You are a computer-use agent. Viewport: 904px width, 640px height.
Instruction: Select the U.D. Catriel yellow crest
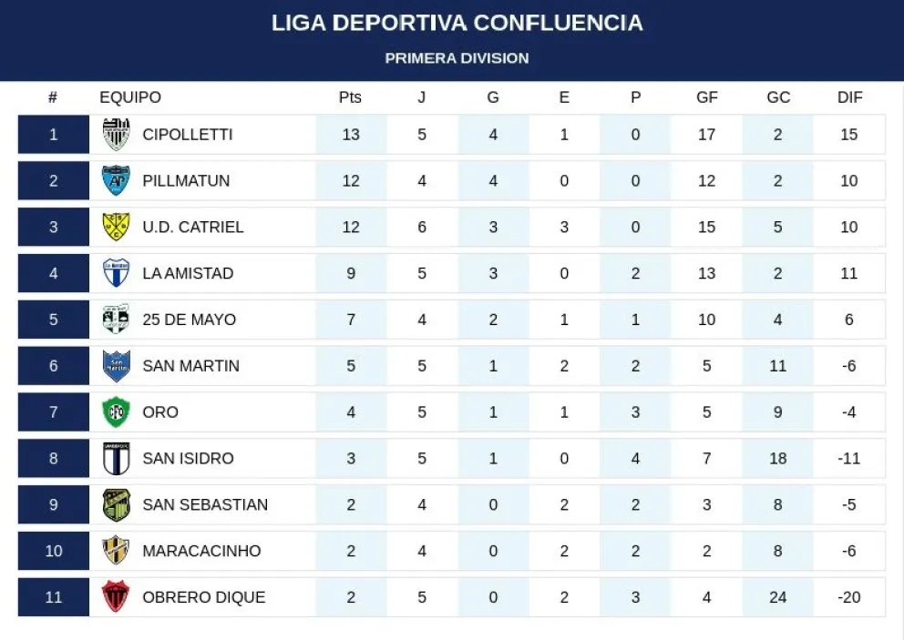116,228
